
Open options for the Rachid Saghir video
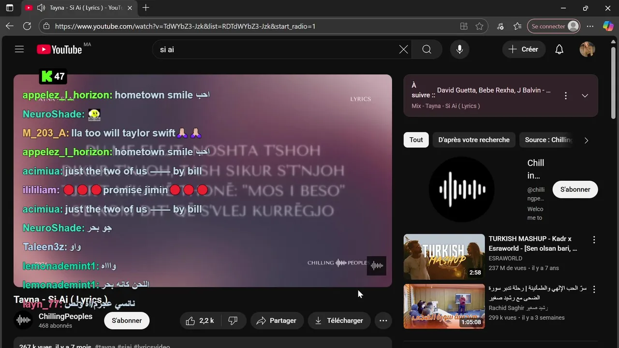[x=594, y=290]
